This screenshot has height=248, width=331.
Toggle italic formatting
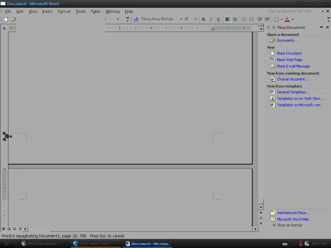[211, 19]
